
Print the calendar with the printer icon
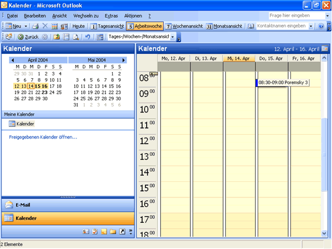tap(36, 26)
